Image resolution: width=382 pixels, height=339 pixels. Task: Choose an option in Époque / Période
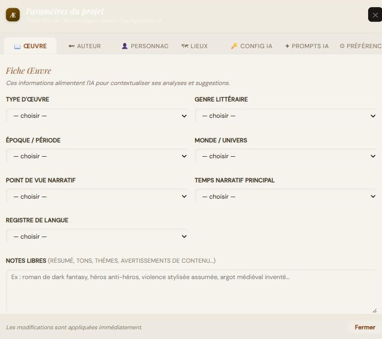97,156
